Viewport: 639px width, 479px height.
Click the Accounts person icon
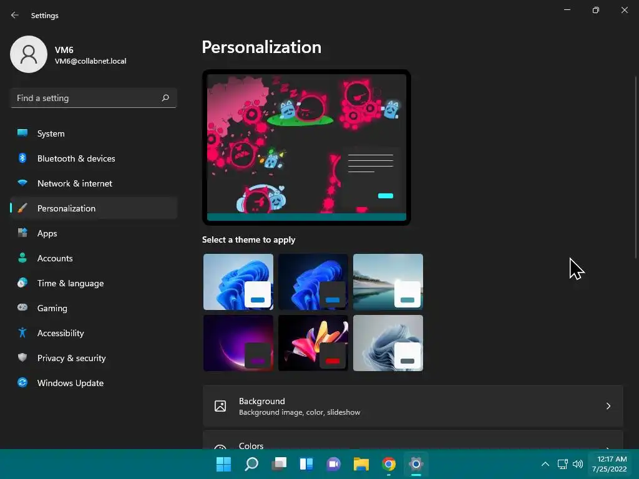pos(22,258)
